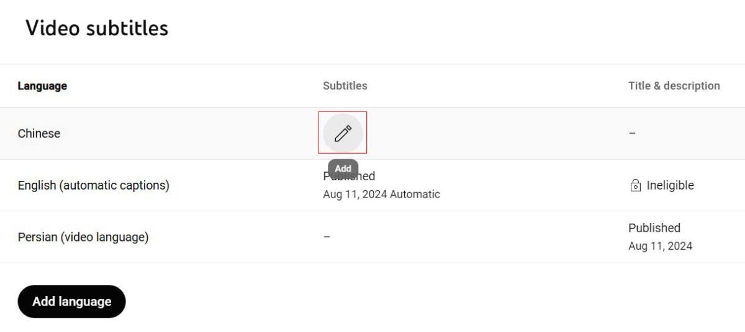Click the dash in Chinese title & description
Image resolution: width=745 pixels, height=332 pixels.
coord(632,133)
